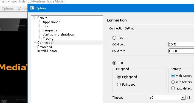Select Connection in the options tree
This screenshot has height=103, width=194.
coord(46,43)
